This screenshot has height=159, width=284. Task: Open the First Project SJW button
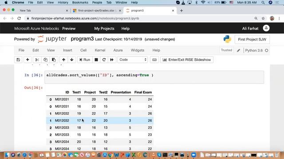point(252,39)
